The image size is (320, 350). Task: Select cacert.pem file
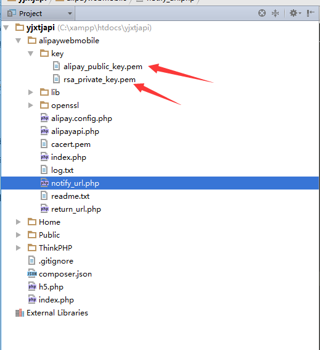tap(71, 144)
